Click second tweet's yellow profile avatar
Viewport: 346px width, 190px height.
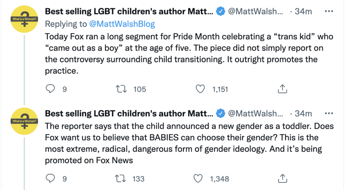[24, 121]
